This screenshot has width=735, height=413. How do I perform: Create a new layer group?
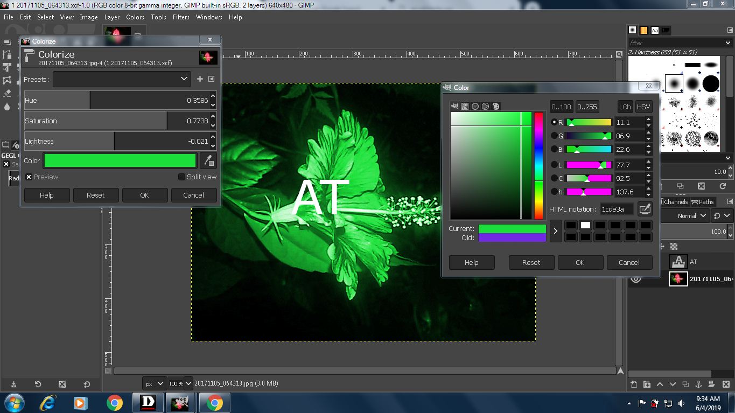coord(647,384)
